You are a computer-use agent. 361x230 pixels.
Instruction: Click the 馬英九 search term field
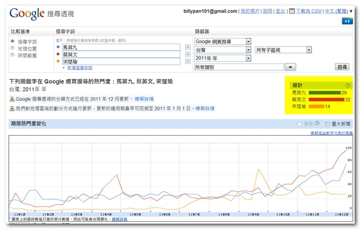[121, 47]
